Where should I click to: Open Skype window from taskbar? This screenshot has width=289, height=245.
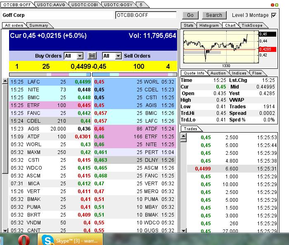pyautogui.click(x=70, y=240)
